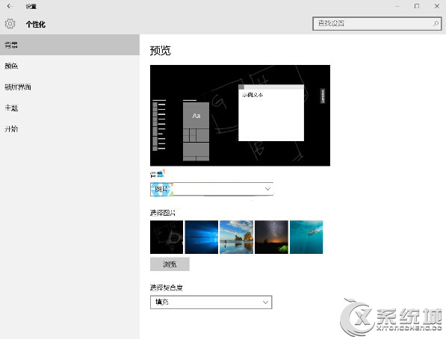Expand the 图片 background type dropdown
The image size is (446, 339).
(x=211, y=189)
